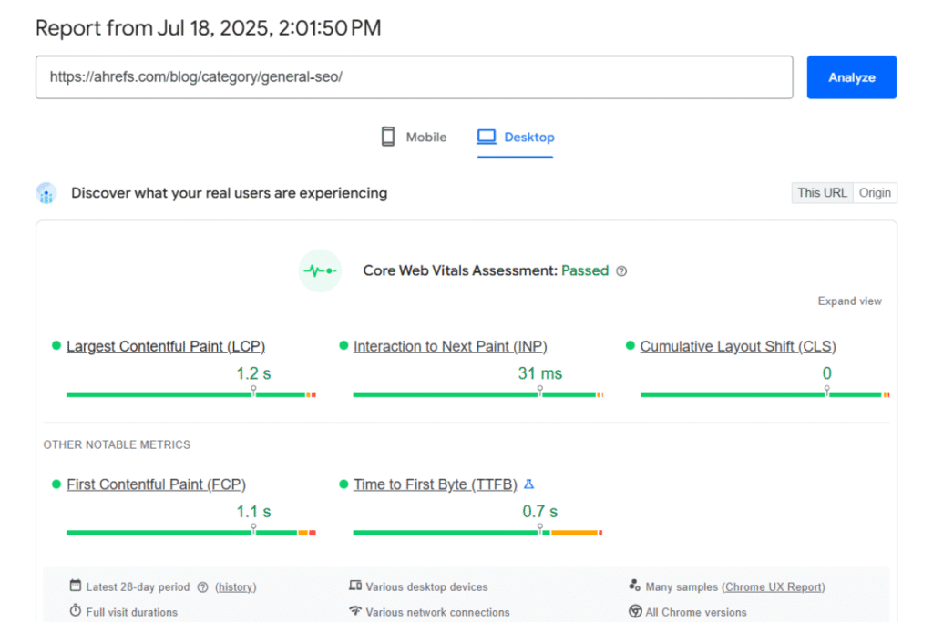Click the Chrome versions icon
The image size is (933, 622).
[635, 612]
